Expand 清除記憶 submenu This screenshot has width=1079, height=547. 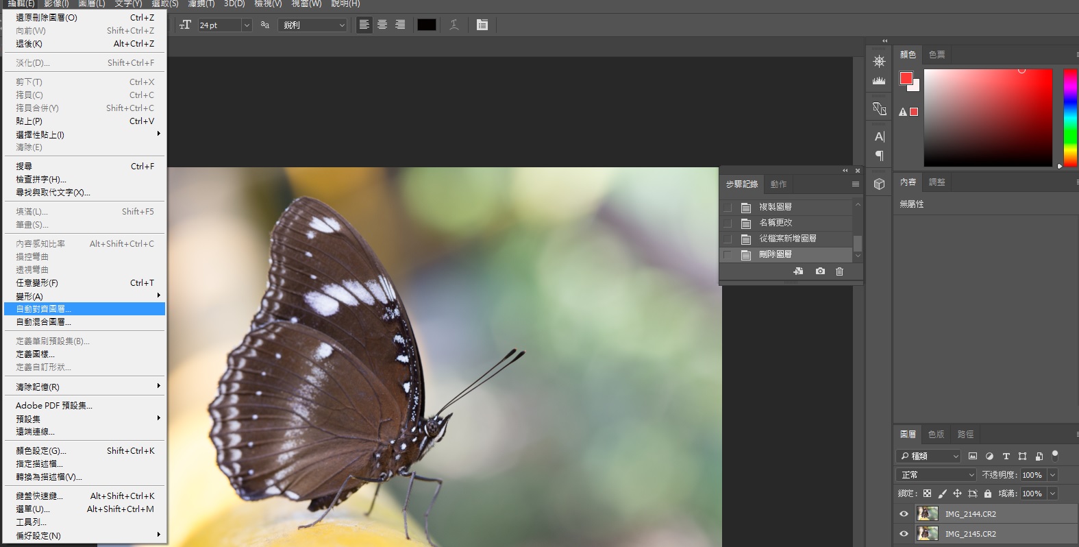[85, 387]
